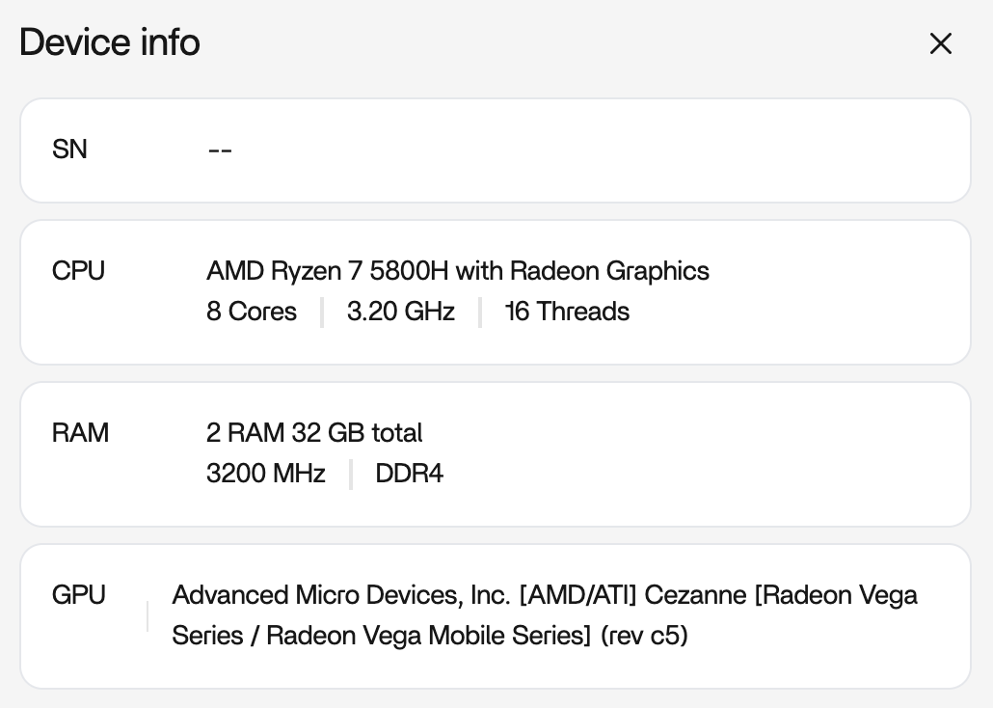Click the 8 Cores value

click(252, 312)
